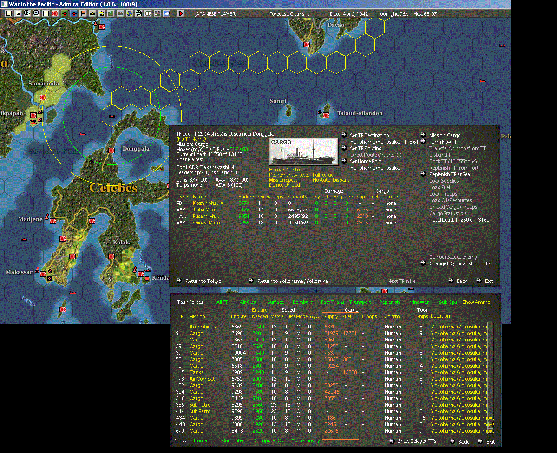Click Change HQ for all ships in TF
The width and height of the screenshot is (557, 453).
pyautogui.click(x=459, y=263)
